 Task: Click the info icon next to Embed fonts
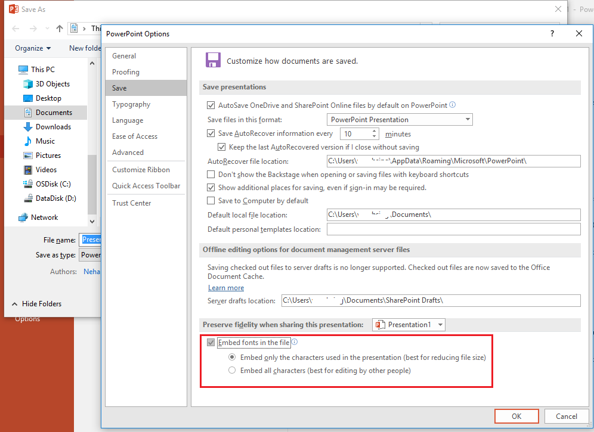pos(295,342)
